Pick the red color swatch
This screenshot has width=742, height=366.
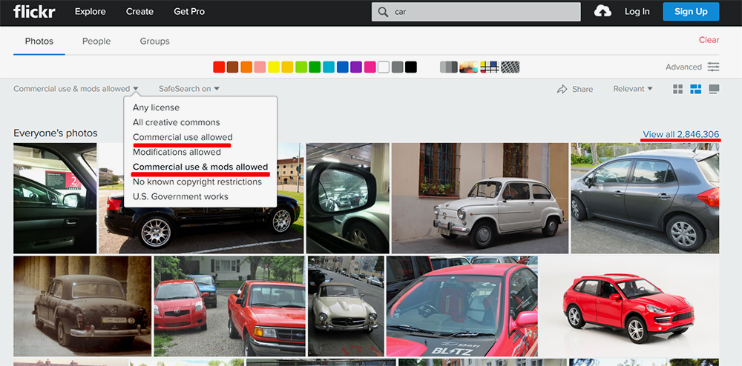click(219, 67)
